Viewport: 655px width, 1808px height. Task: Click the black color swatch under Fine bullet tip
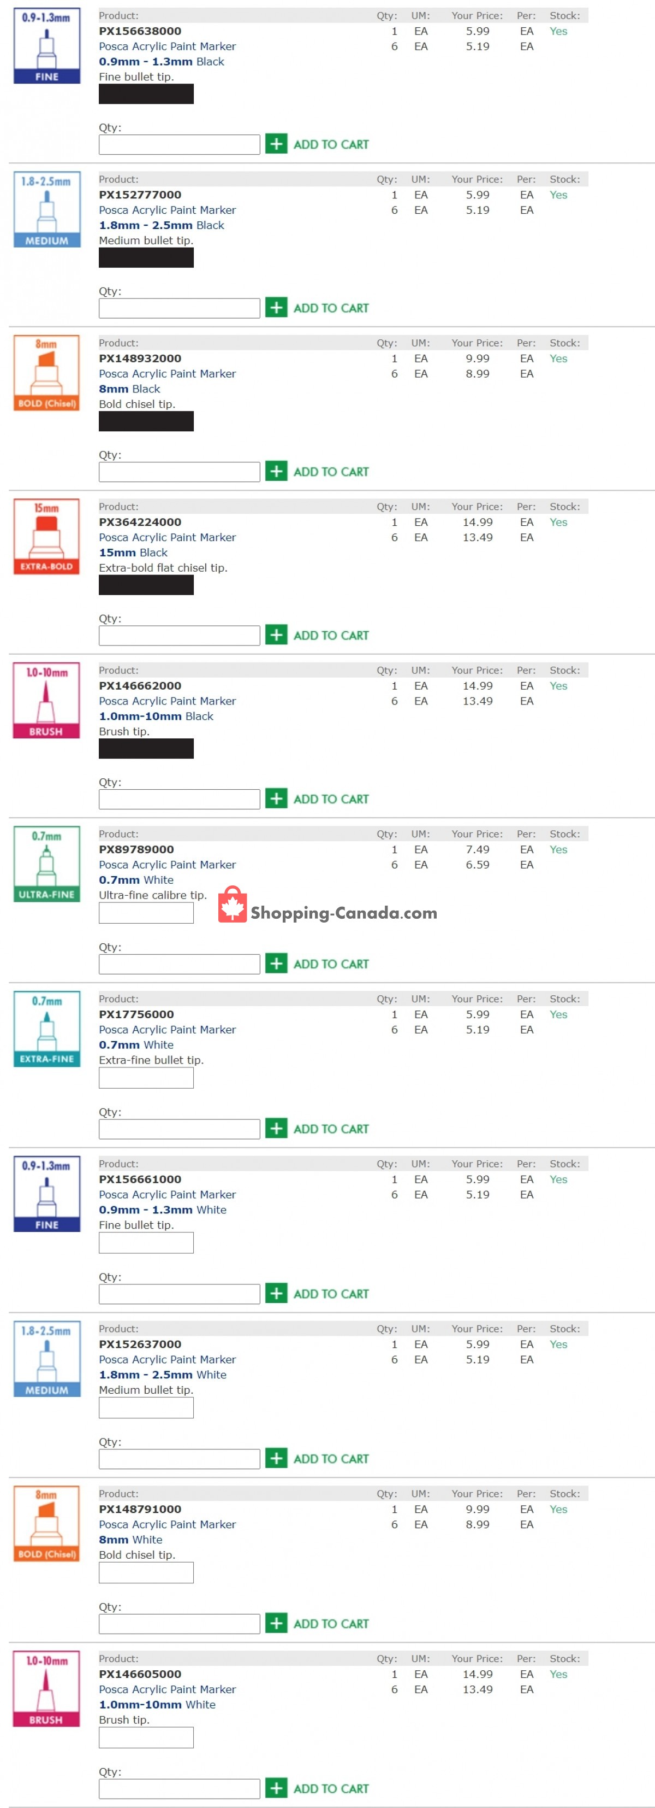[146, 94]
